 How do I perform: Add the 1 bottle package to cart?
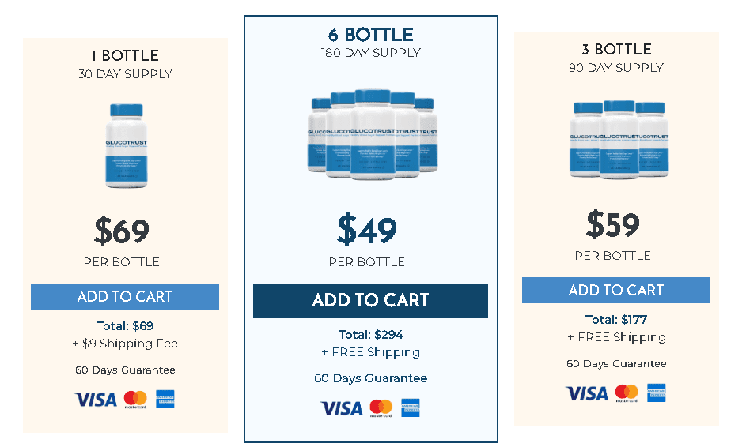(125, 297)
